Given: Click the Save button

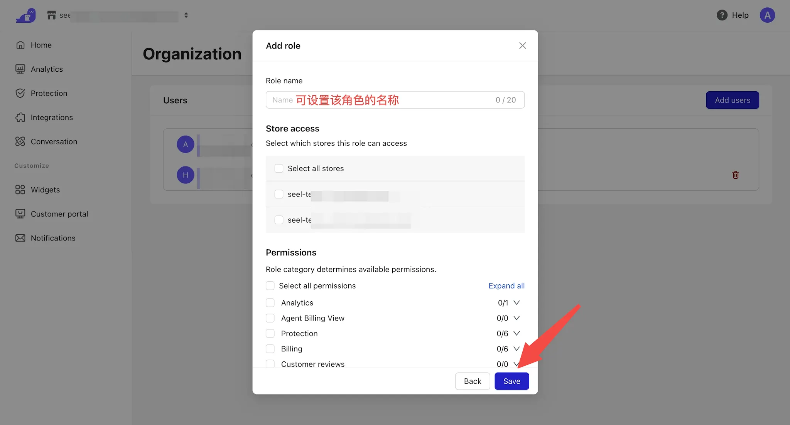Looking at the screenshot, I should 511,381.
